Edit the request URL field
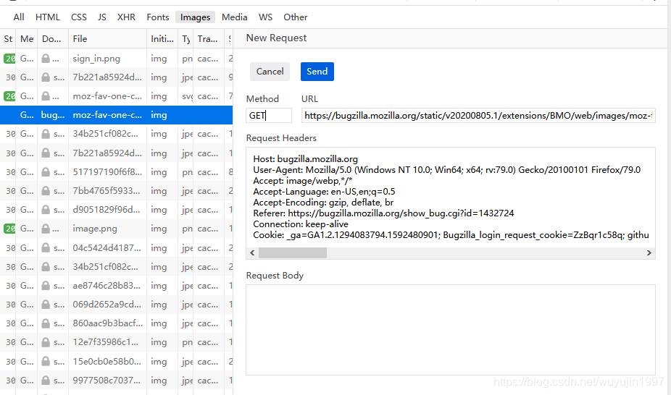 tap(478, 115)
